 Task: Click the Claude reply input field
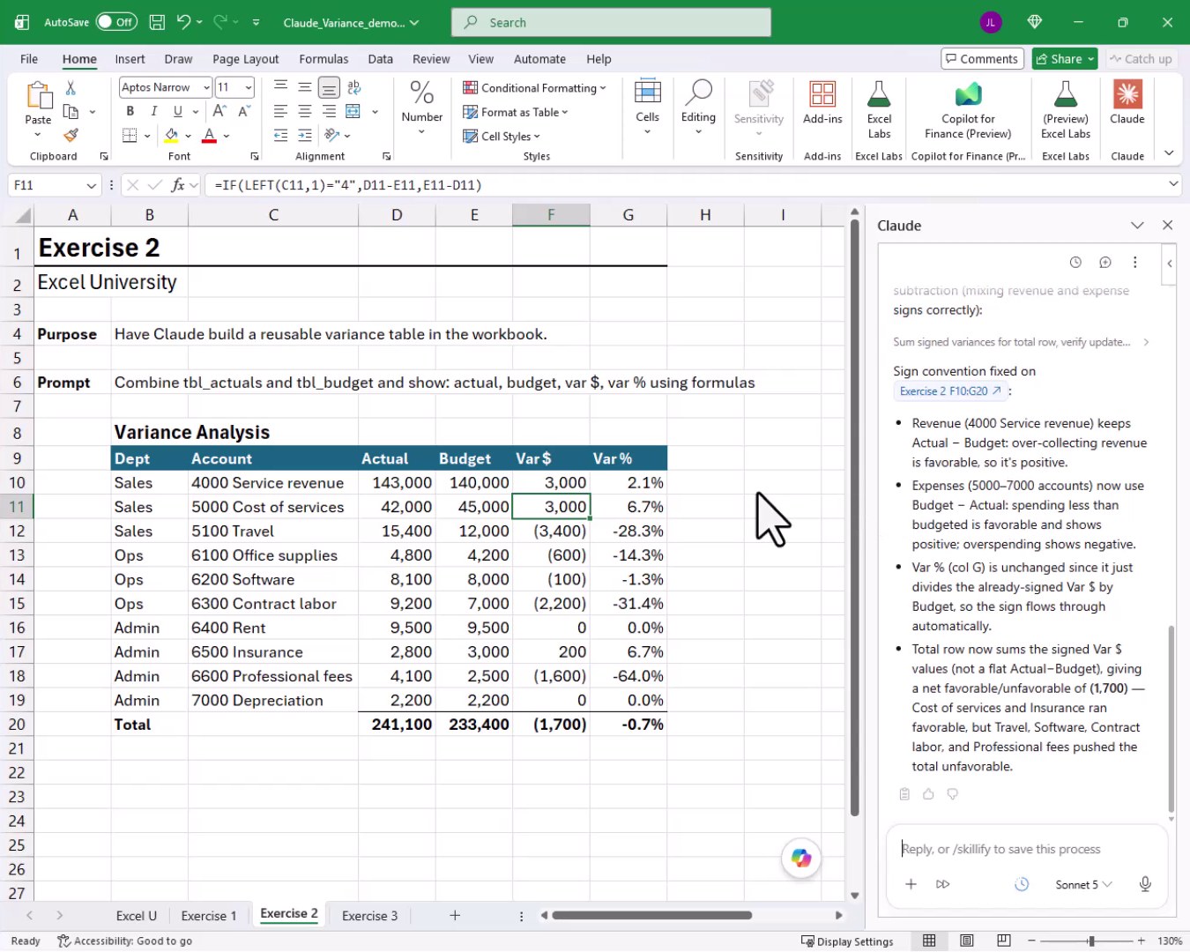(x=1026, y=849)
